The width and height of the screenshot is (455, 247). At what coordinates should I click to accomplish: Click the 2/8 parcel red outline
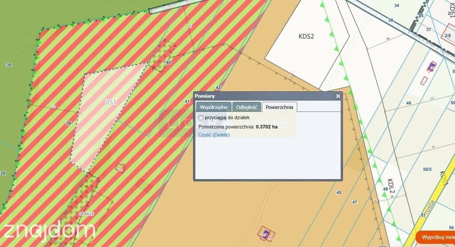448,36
